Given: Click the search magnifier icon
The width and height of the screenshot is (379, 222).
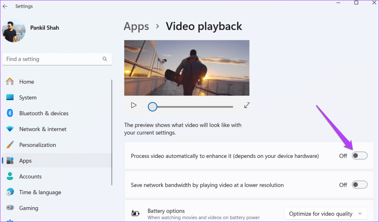Looking at the screenshot, I should click(105, 59).
